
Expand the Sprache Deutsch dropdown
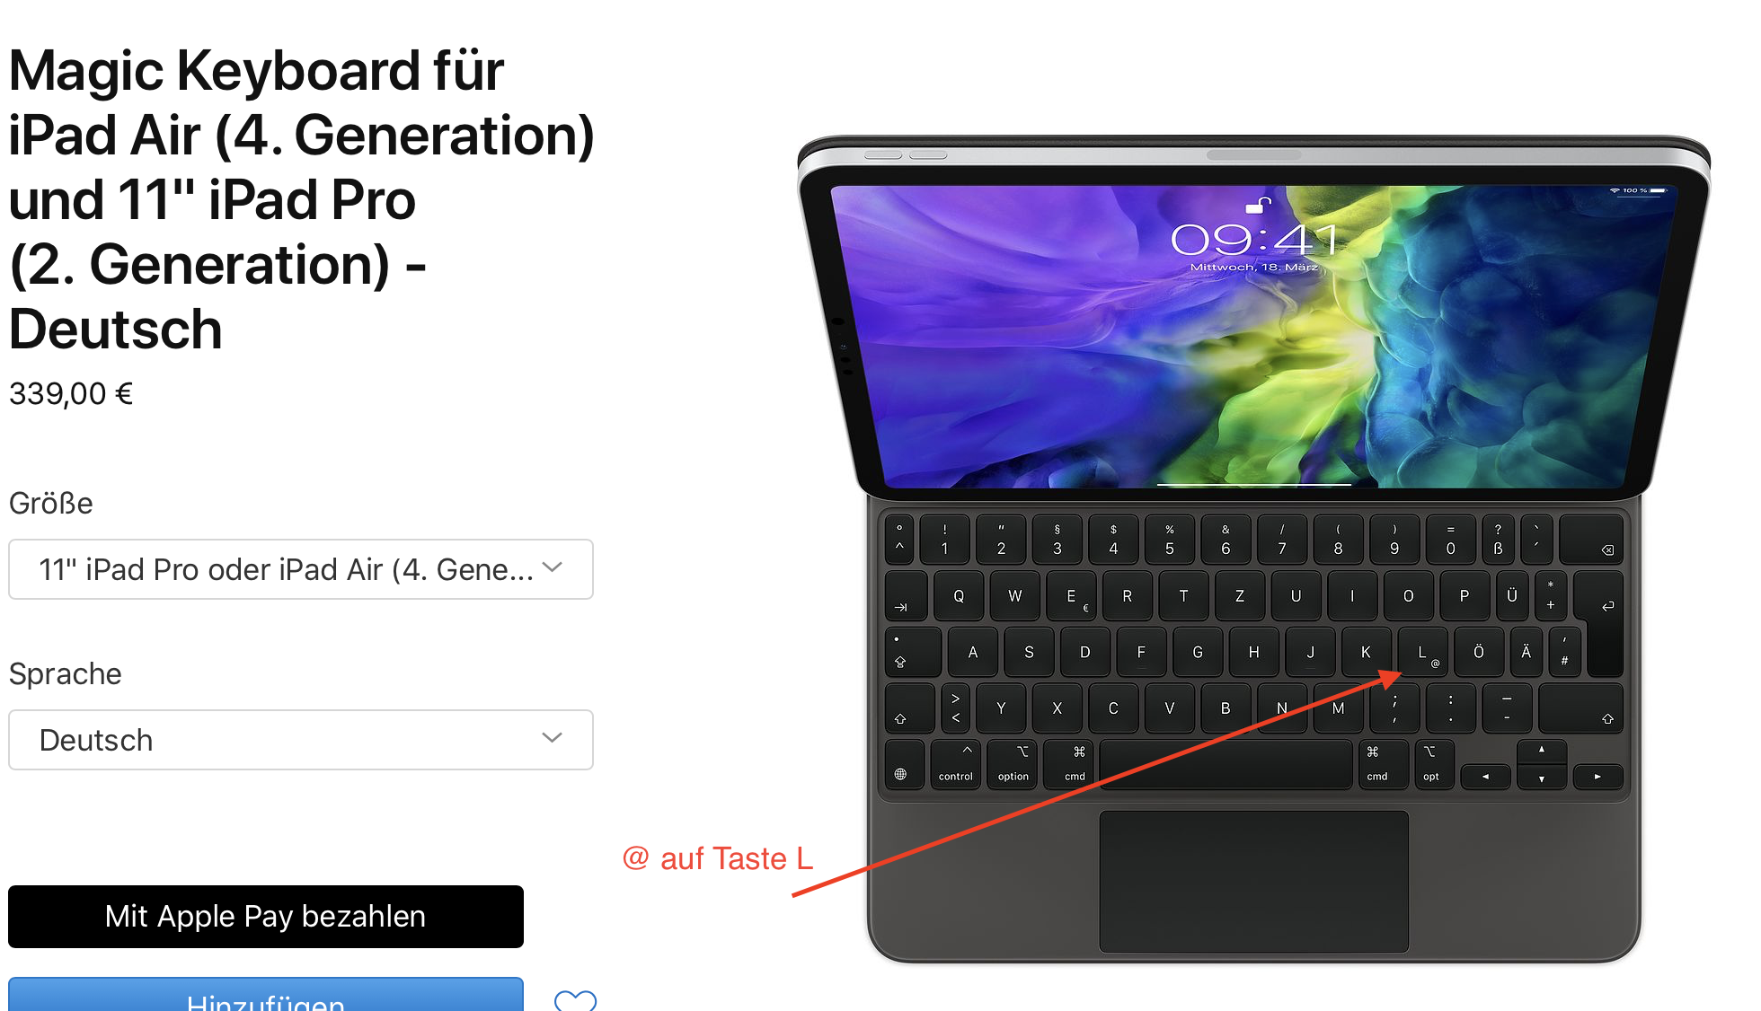pyautogui.click(x=301, y=740)
